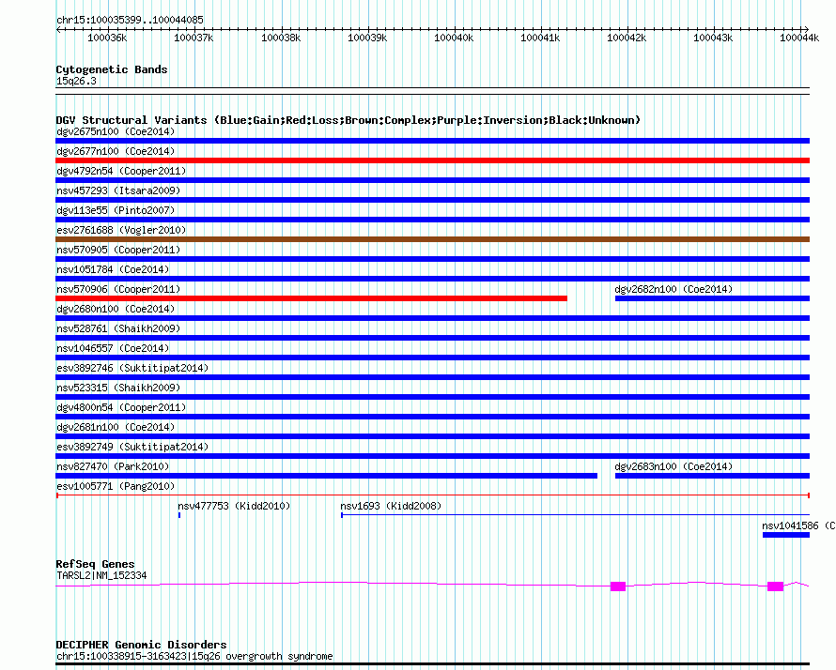
Task: Click the 100036k ruler tick label
Action: [107, 38]
